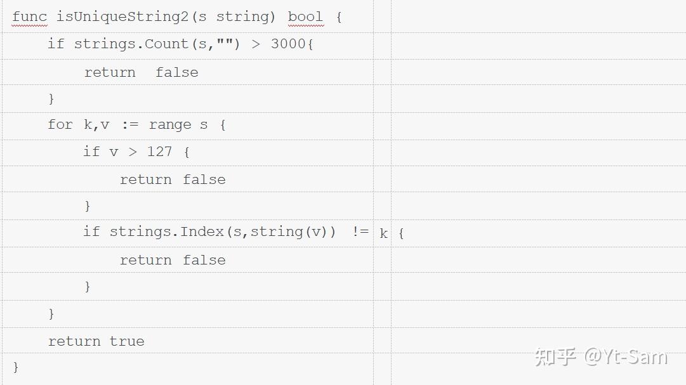
Task: Click "return false" under the strings.Count check
Action: pos(142,72)
